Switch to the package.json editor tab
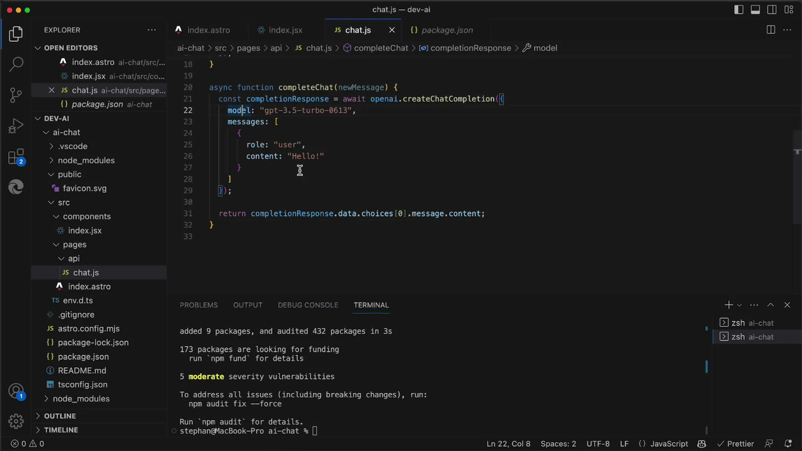 click(447, 30)
